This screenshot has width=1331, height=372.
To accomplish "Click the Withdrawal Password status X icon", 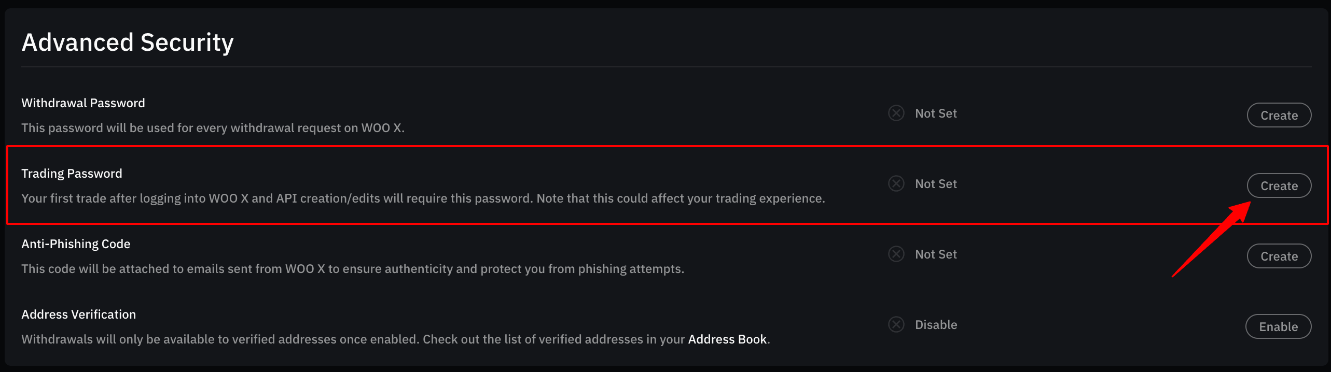I will tap(896, 113).
